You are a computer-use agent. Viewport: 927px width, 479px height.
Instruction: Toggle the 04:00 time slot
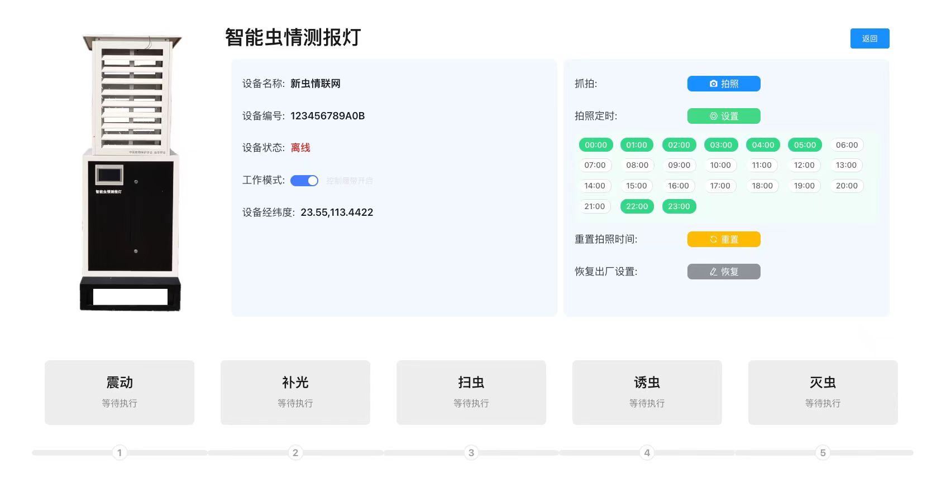click(x=763, y=145)
